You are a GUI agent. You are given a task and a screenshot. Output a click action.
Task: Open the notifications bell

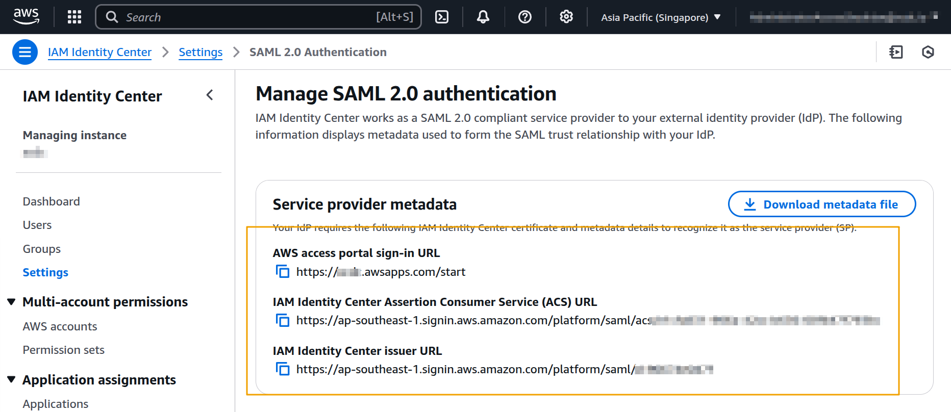(x=483, y=17)
